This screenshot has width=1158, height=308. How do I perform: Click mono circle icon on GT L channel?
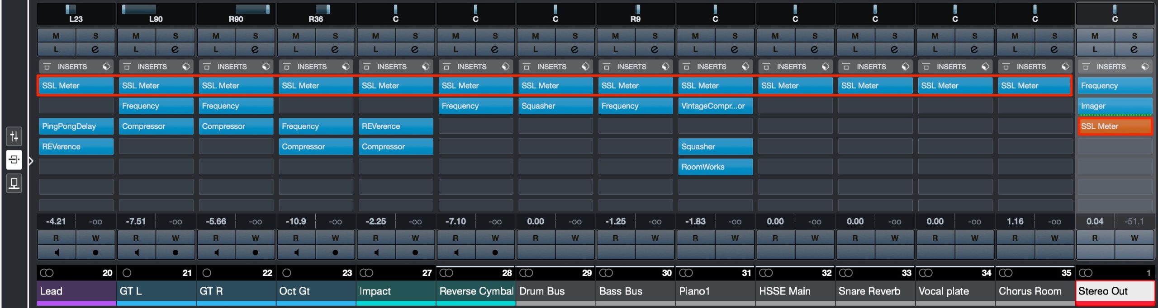(x=127, y=273)
